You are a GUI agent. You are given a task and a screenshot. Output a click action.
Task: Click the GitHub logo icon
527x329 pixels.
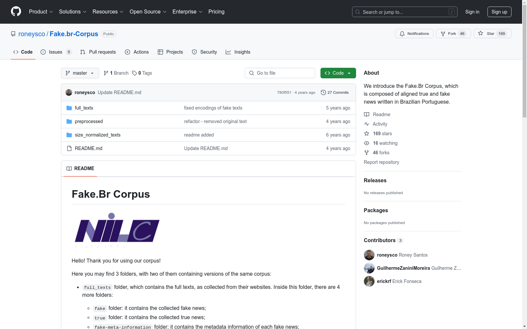16,12
